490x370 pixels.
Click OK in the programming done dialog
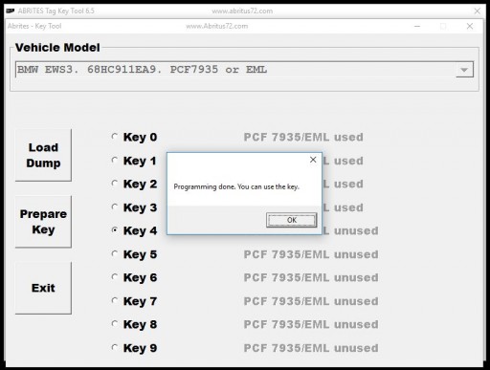tap(291, 220)
